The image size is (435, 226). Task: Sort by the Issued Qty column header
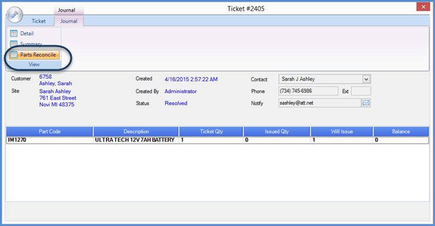click(x=277, y=131)
